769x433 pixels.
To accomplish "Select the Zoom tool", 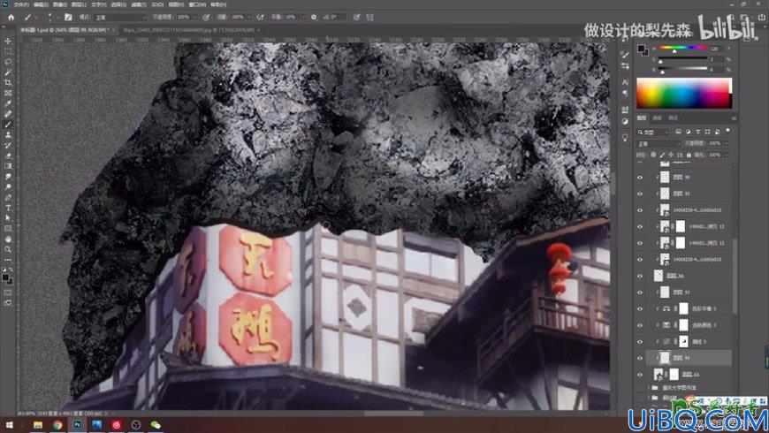I will (x=8, y=249).
